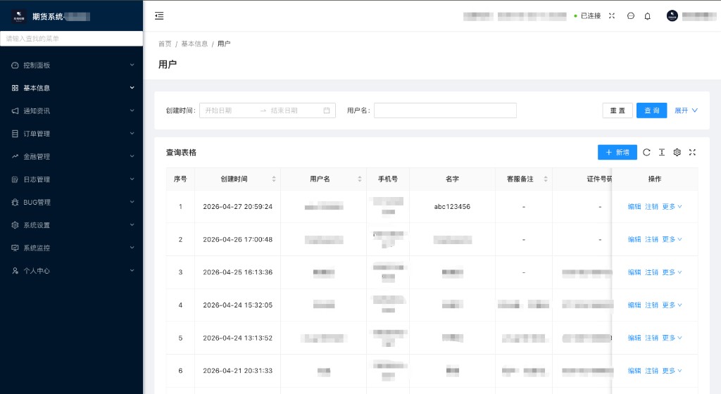Open the 系统监控 menu

[71, 248]
